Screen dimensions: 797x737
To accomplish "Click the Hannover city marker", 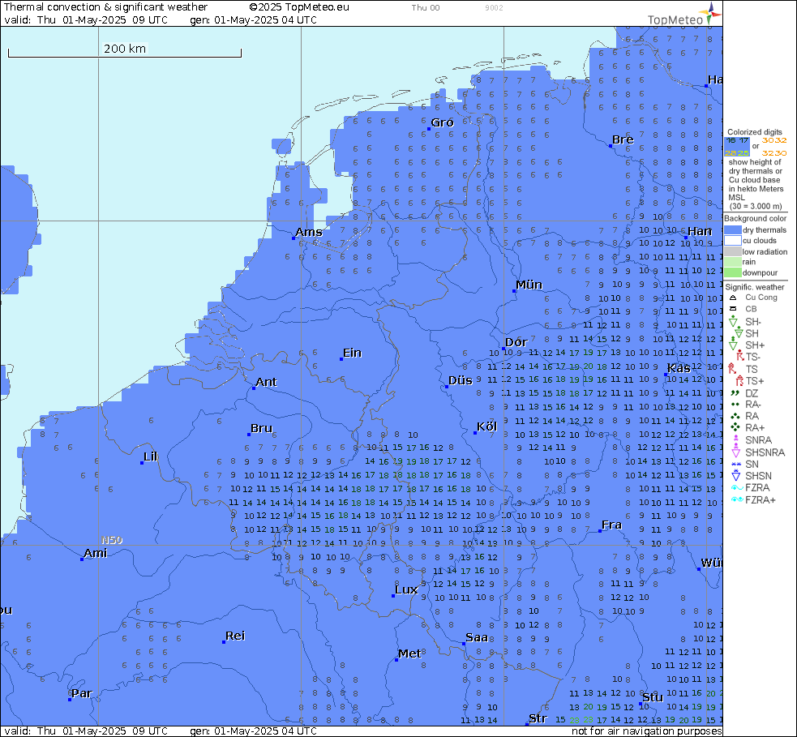I will pyautogui.click(x=686, y=238).
